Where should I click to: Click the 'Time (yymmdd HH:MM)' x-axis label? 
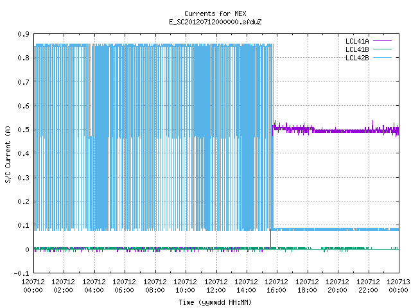pos(215,302)
